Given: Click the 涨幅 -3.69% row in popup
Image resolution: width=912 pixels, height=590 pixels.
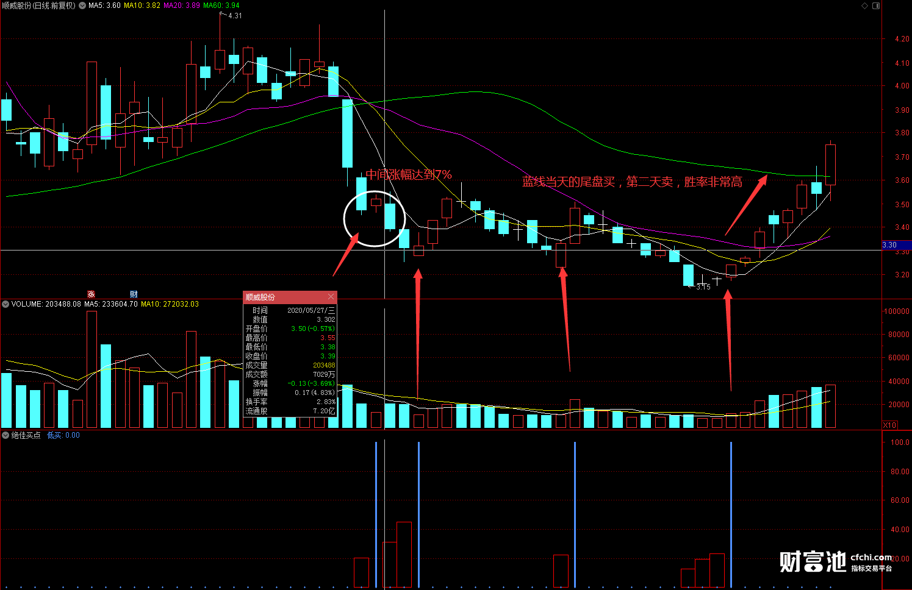Looking at the screenshot, I should pyautogui.click(x=290, y=383).
